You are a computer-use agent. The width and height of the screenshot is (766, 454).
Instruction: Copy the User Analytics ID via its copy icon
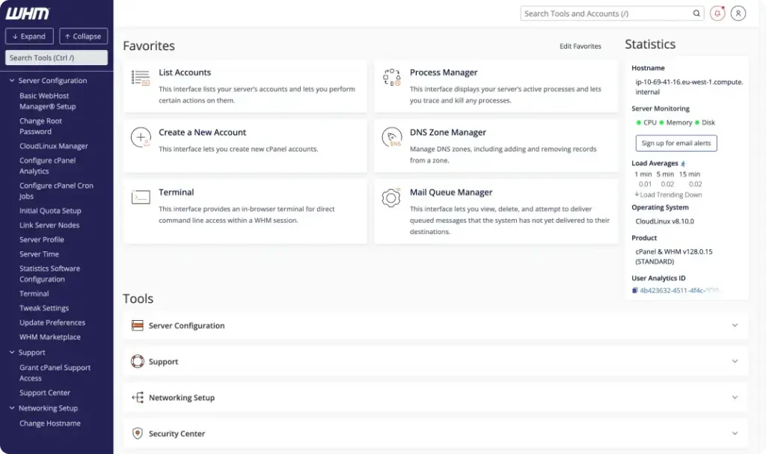[x=636, y=290]
